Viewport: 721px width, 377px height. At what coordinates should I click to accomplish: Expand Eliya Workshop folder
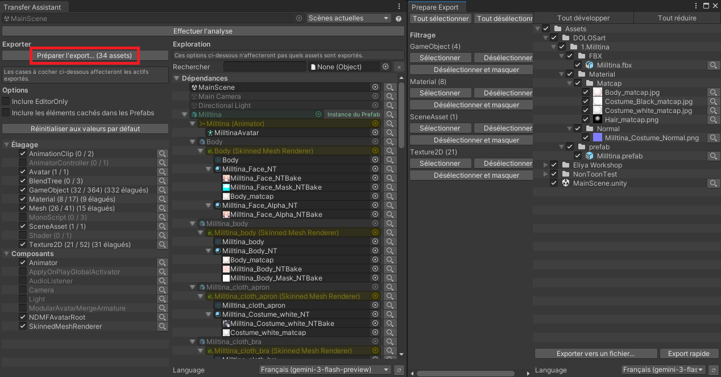546,165
